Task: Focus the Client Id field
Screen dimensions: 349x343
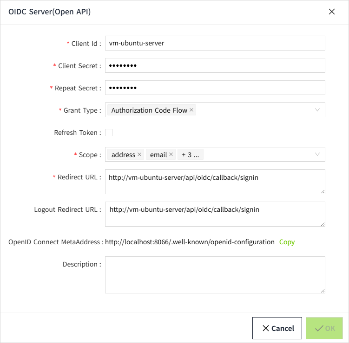Action: (x=215, y=43)
